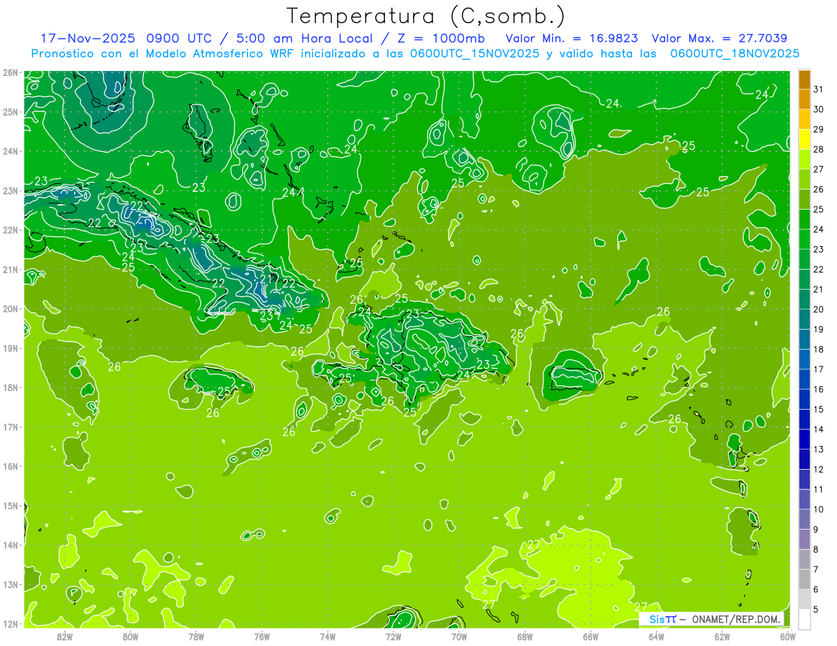Screen dimensions: 837x646
Task: Click the '70W' longitude axis label
Action: click(x=459, y=636)
